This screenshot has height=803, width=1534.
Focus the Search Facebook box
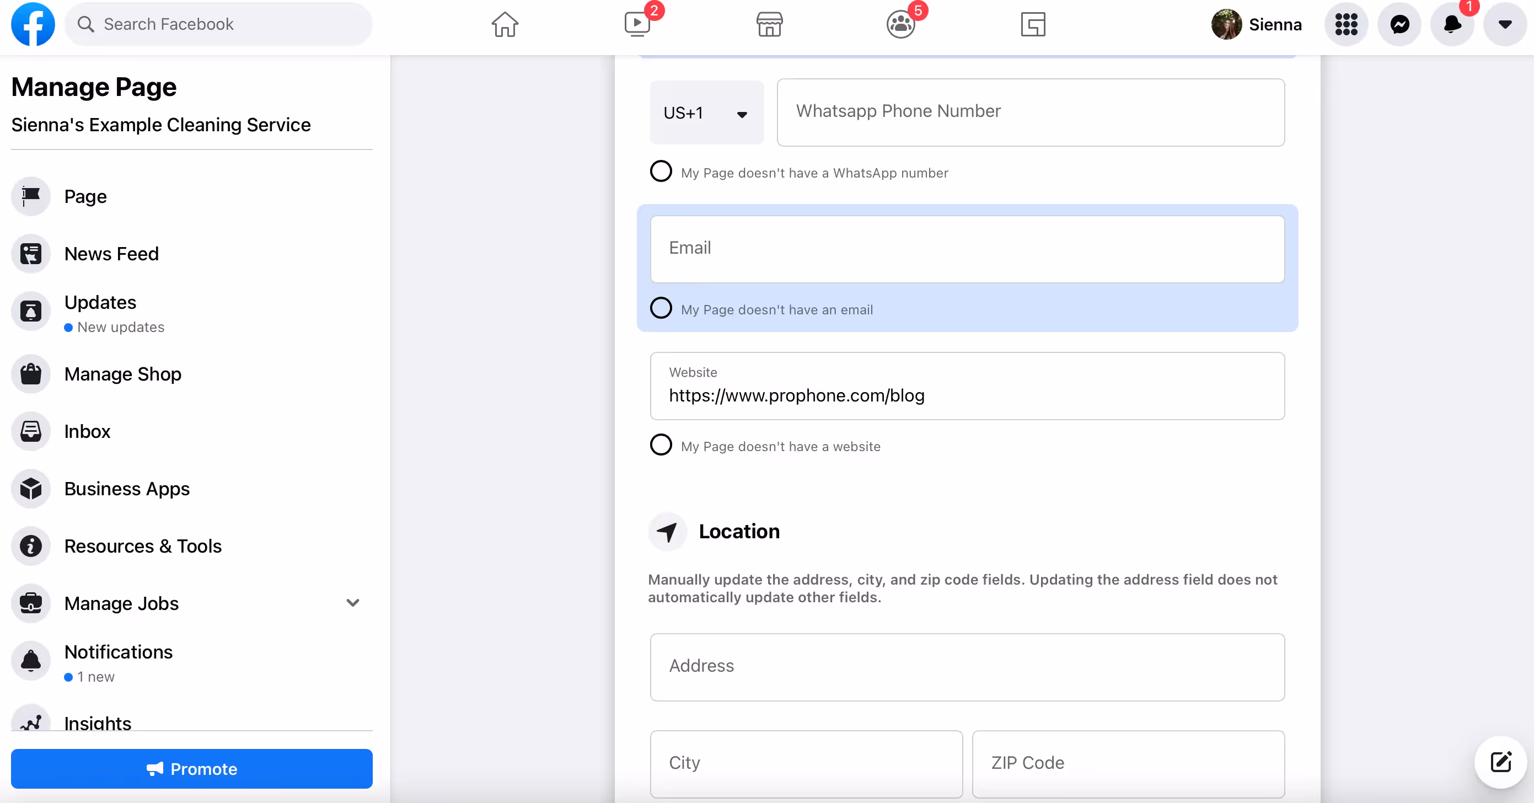pos(218,24)
